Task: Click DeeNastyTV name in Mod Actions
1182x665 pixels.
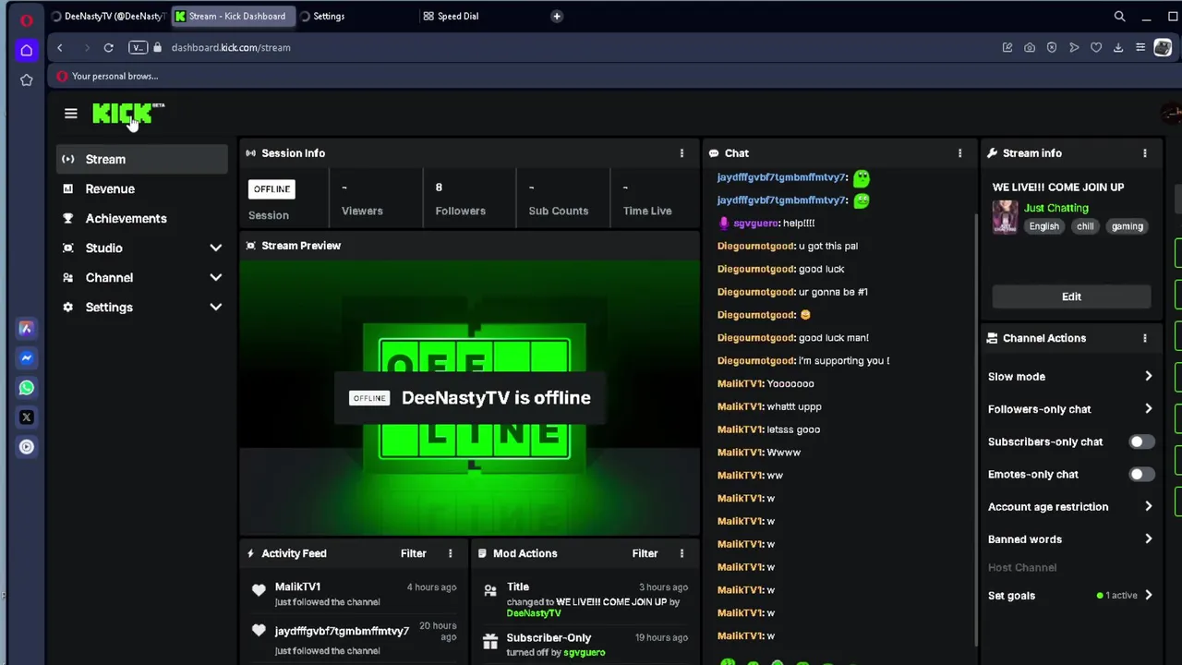Action: [534, 613]
